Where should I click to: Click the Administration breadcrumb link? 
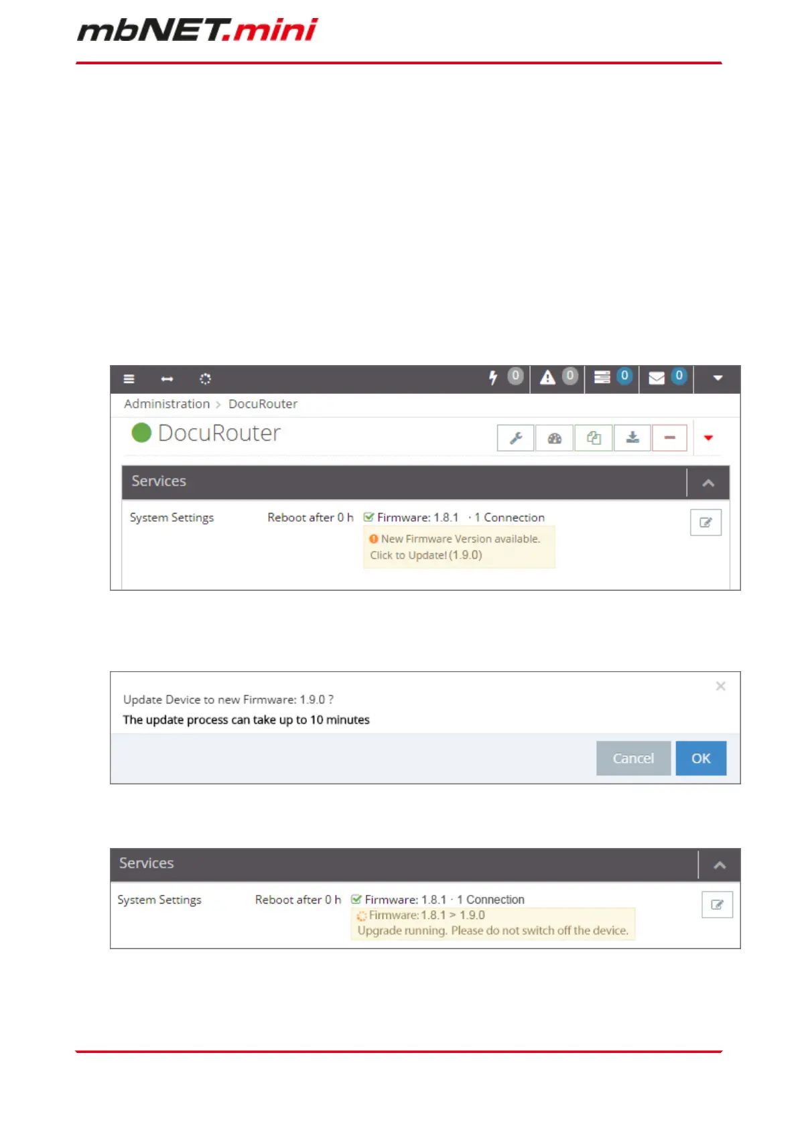tap(167, 404)
